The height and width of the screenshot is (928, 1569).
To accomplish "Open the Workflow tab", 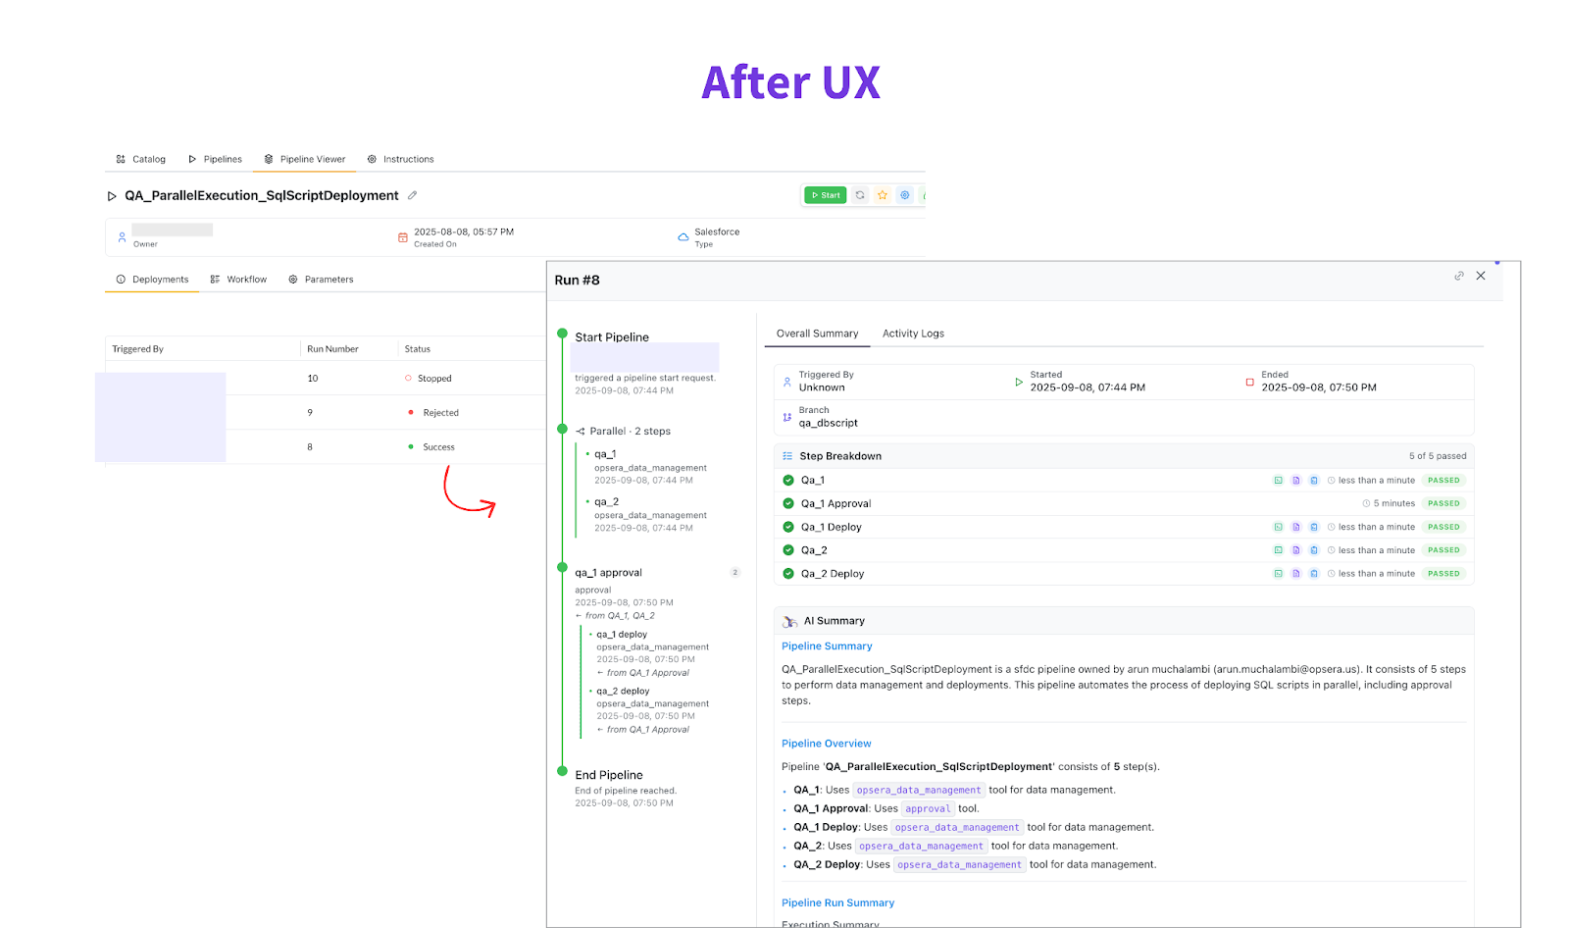I will click(x=238, y=280).
